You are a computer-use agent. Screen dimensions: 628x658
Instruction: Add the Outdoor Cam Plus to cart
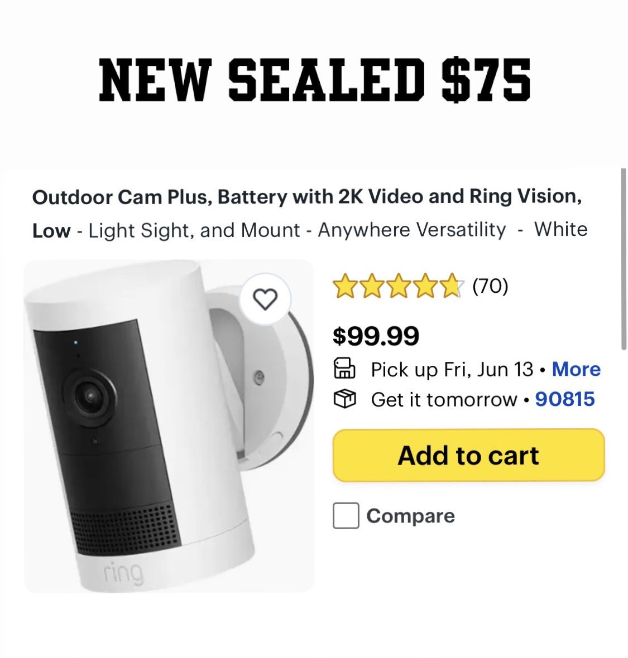tap(468, 456)
